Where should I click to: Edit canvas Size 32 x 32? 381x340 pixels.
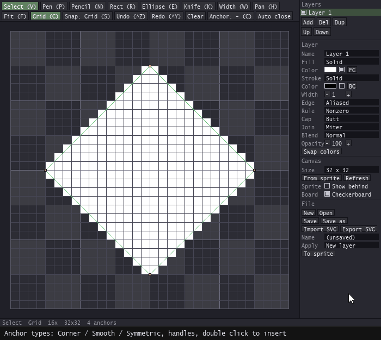click(352, 170)
